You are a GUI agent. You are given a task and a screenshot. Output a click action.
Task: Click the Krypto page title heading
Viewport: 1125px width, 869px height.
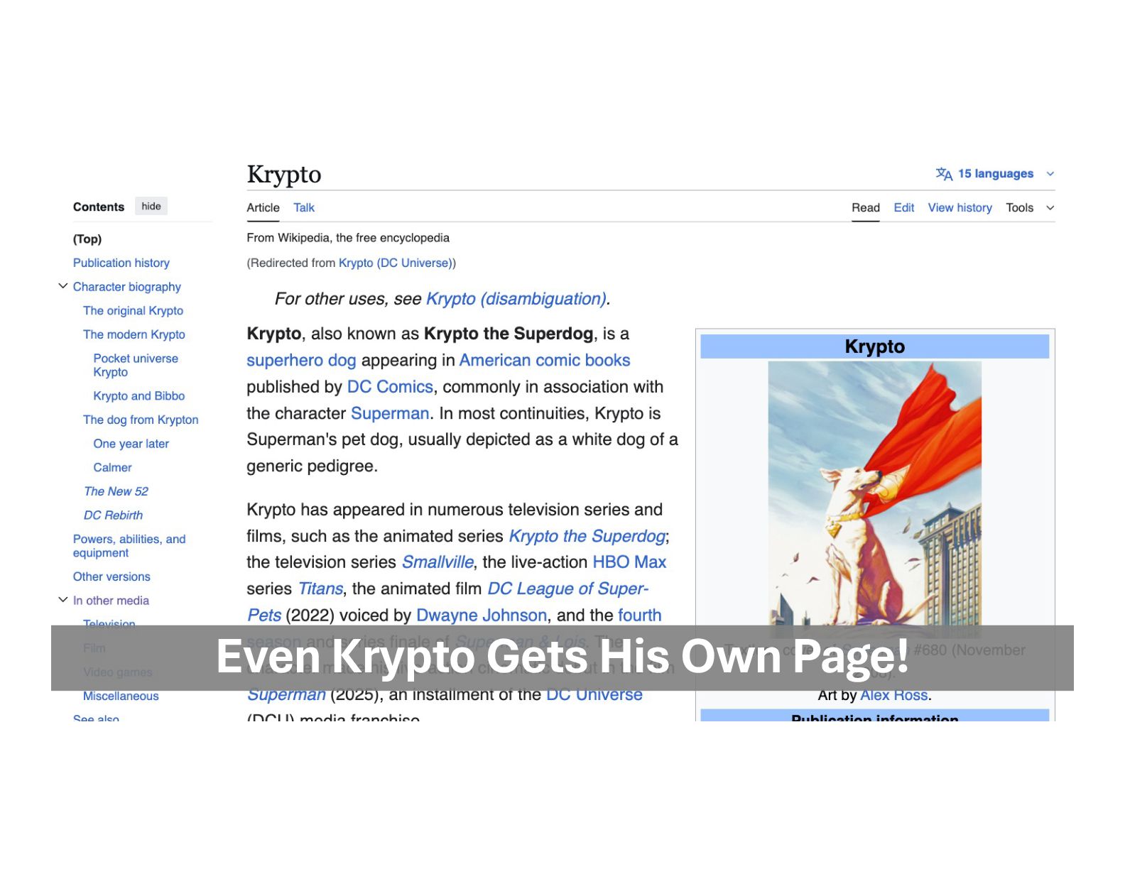[284, 175]
